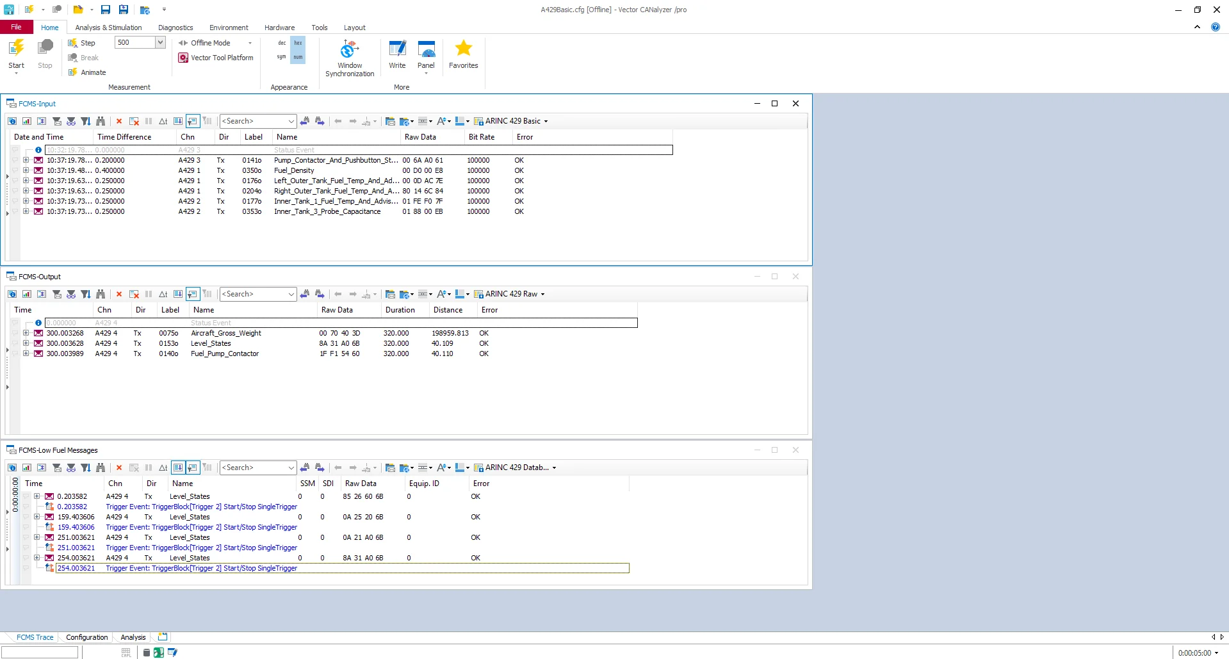This screenshot has width=1229, height=659.
Task: Open the Step value dropdown showing 500
Action: 159,42
